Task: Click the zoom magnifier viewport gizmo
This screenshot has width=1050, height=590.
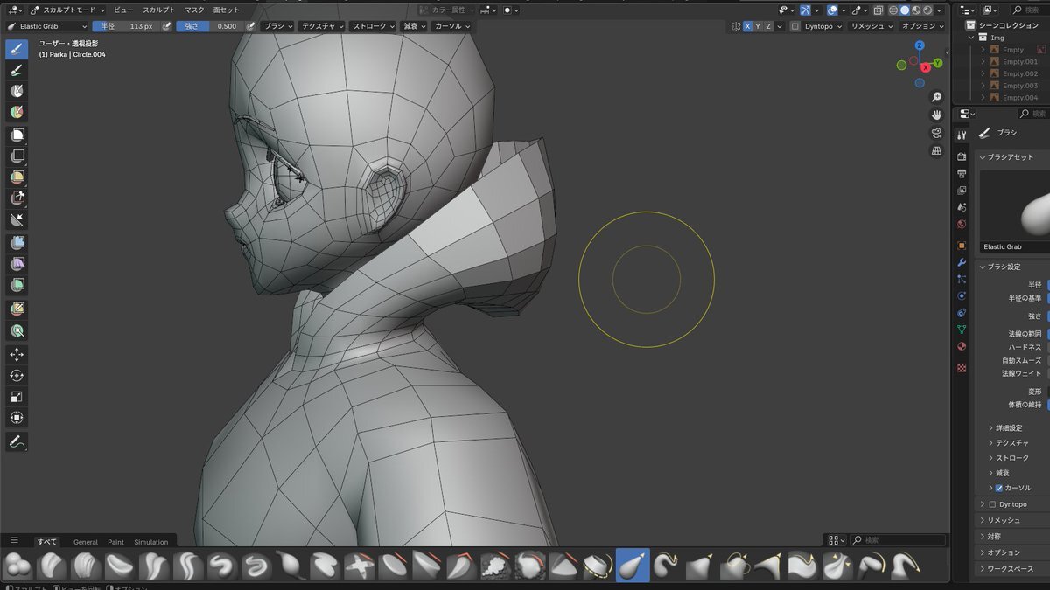Action: (x=937, y=97)
